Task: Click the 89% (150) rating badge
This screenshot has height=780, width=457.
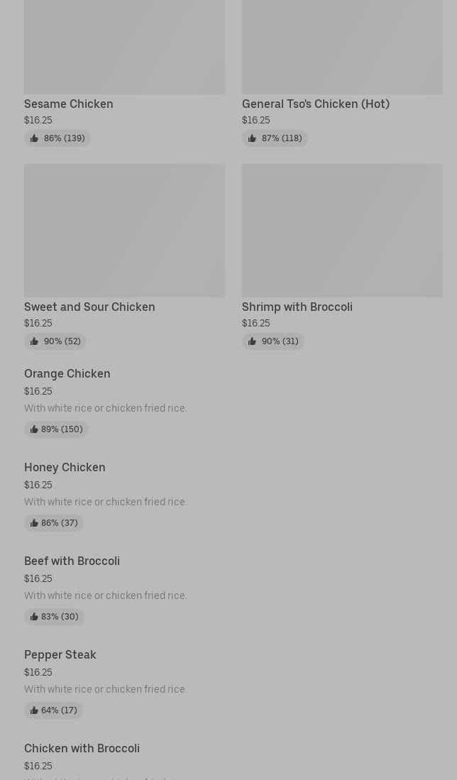Action: [x=56, y=429]
